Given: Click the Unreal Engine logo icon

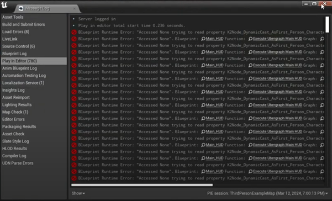Looking at the screenshot, I should point(4,5).
